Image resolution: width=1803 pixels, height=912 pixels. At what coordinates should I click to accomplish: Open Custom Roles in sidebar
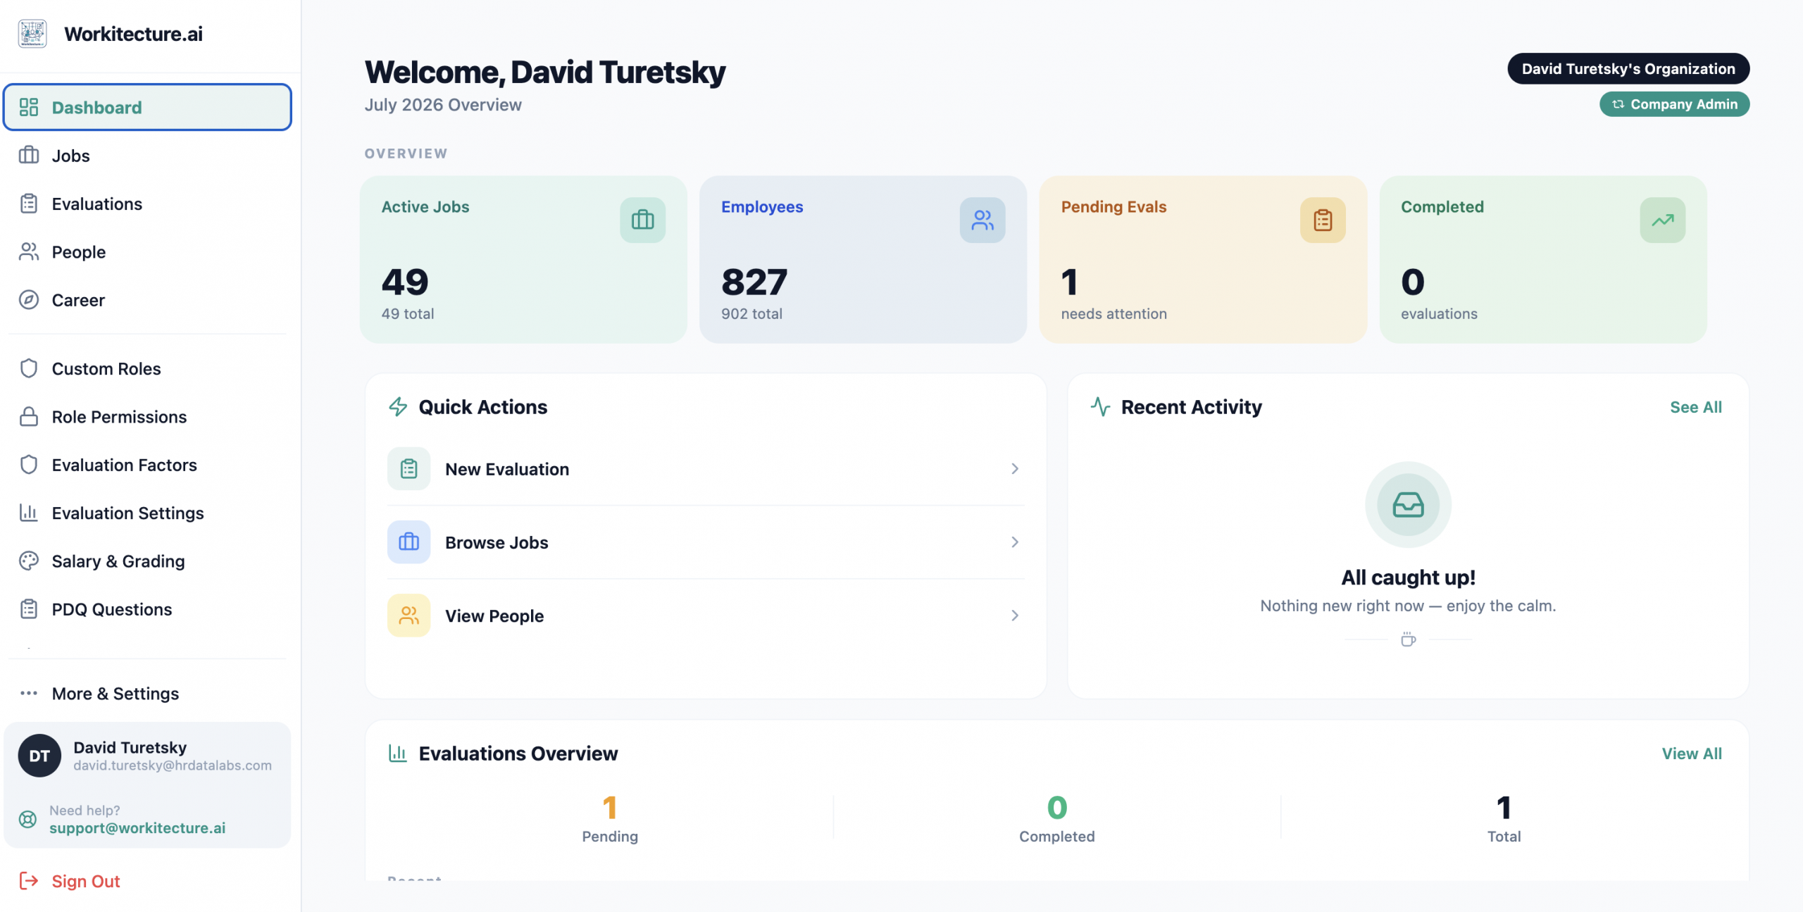coord(147,368)
